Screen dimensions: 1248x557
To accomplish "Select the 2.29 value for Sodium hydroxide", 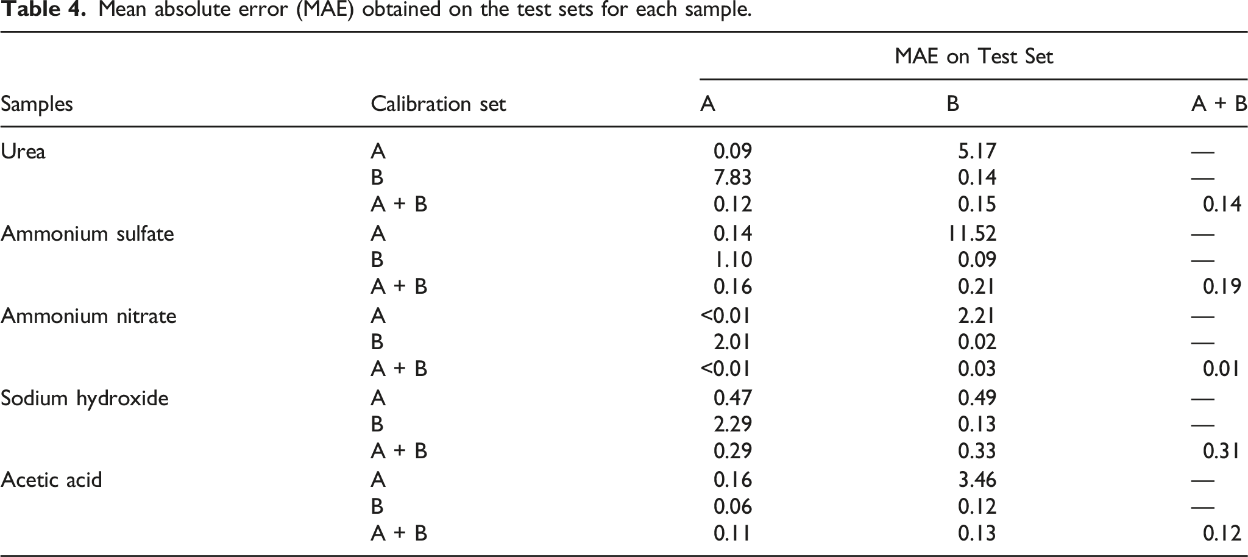I will [732, 424].
